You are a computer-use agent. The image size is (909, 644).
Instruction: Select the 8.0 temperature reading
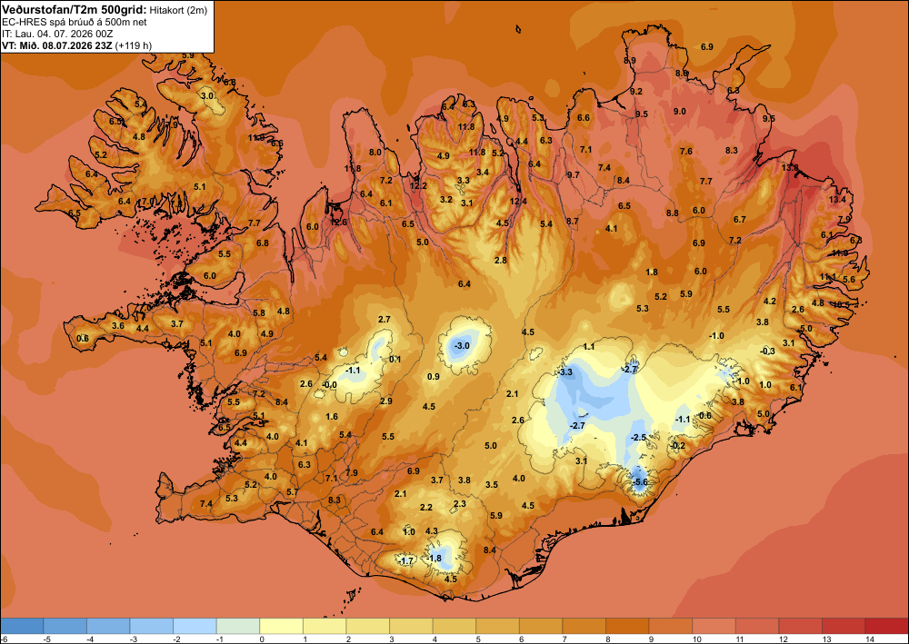coord(375,153)
